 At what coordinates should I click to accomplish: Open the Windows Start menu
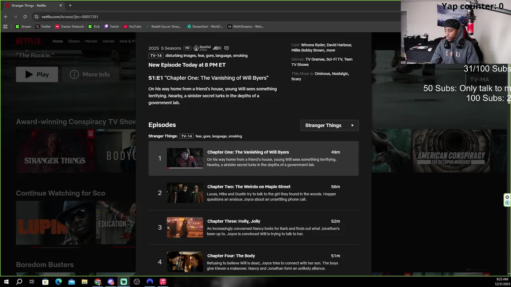point(6,282)
